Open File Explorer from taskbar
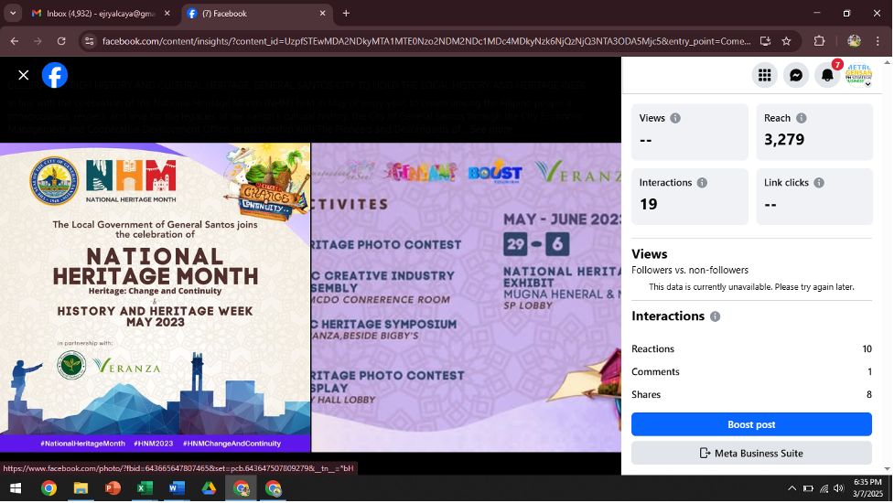The height and width of the screenshot is (503, 894). [81, 488]
